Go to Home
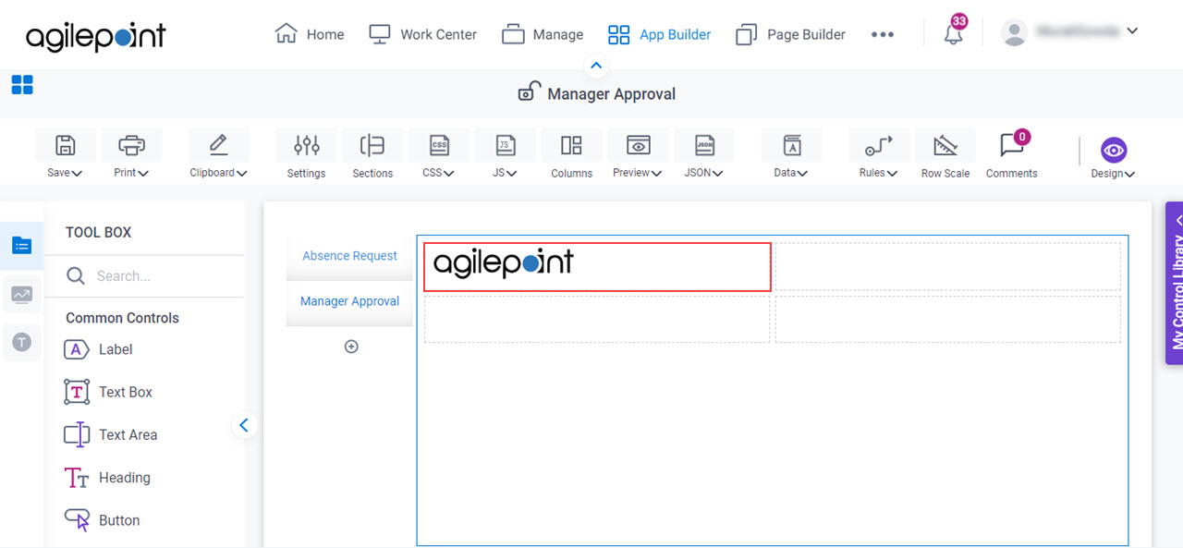Image resolution: width=1183 pixels, height=548 pixels. pyautogui.click(x=310, y=34)
